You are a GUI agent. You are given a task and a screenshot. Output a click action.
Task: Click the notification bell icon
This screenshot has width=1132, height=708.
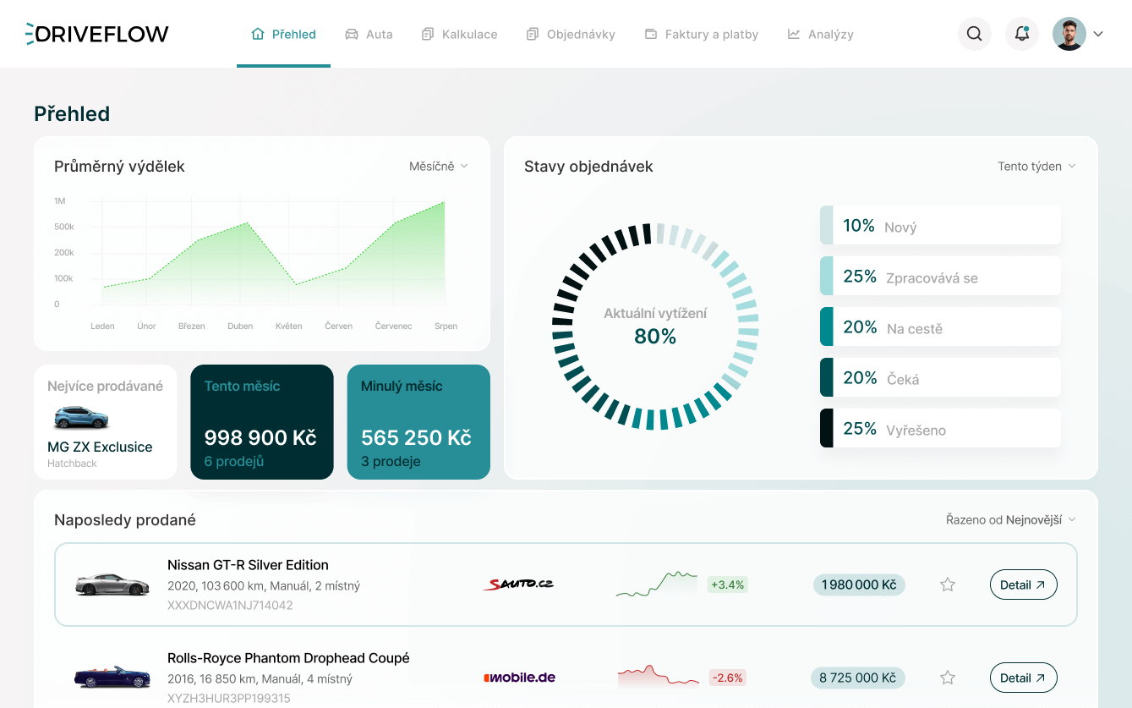1021,34
